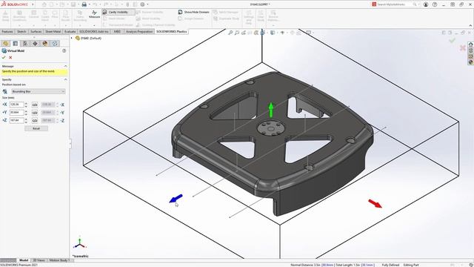Toggle the Y size link button

35,113
